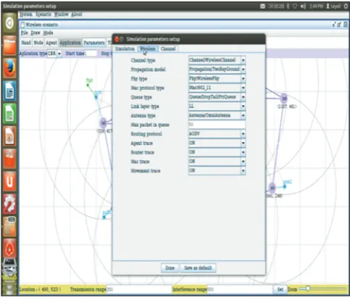Image resolution: width=350 pixels, height=299 pixels.
Task: Click the clock in the top panel
Action: 316,7
